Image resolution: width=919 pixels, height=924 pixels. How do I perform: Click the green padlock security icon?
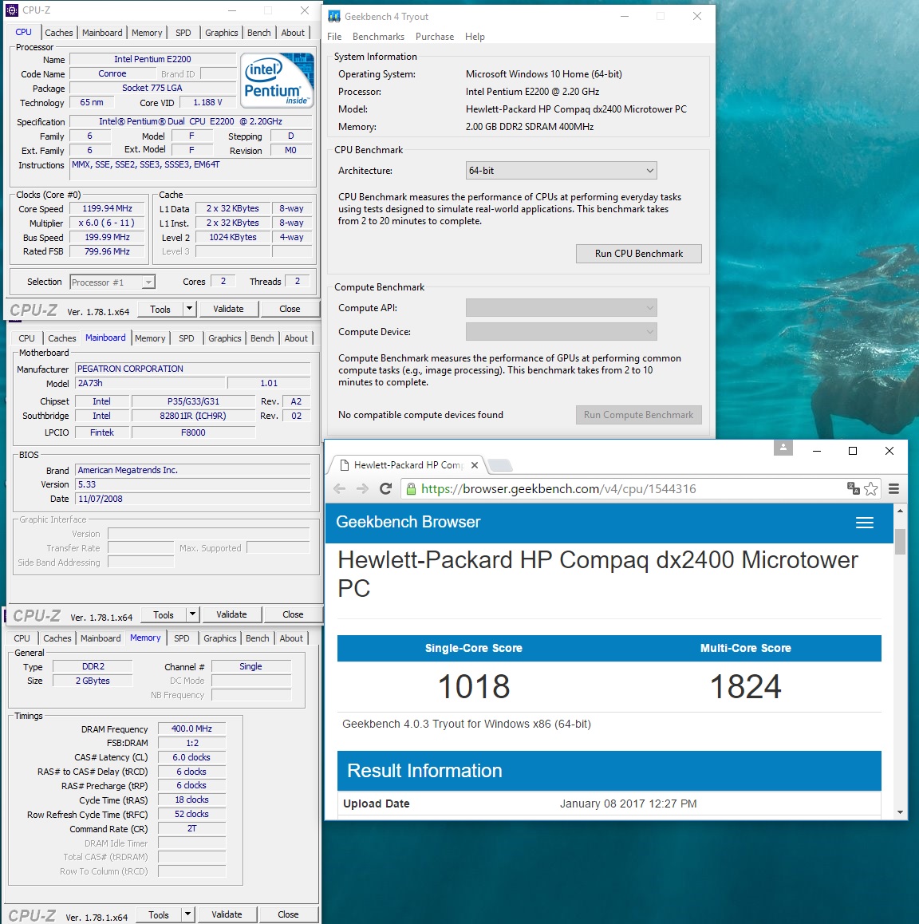click(x=411, y=488)
